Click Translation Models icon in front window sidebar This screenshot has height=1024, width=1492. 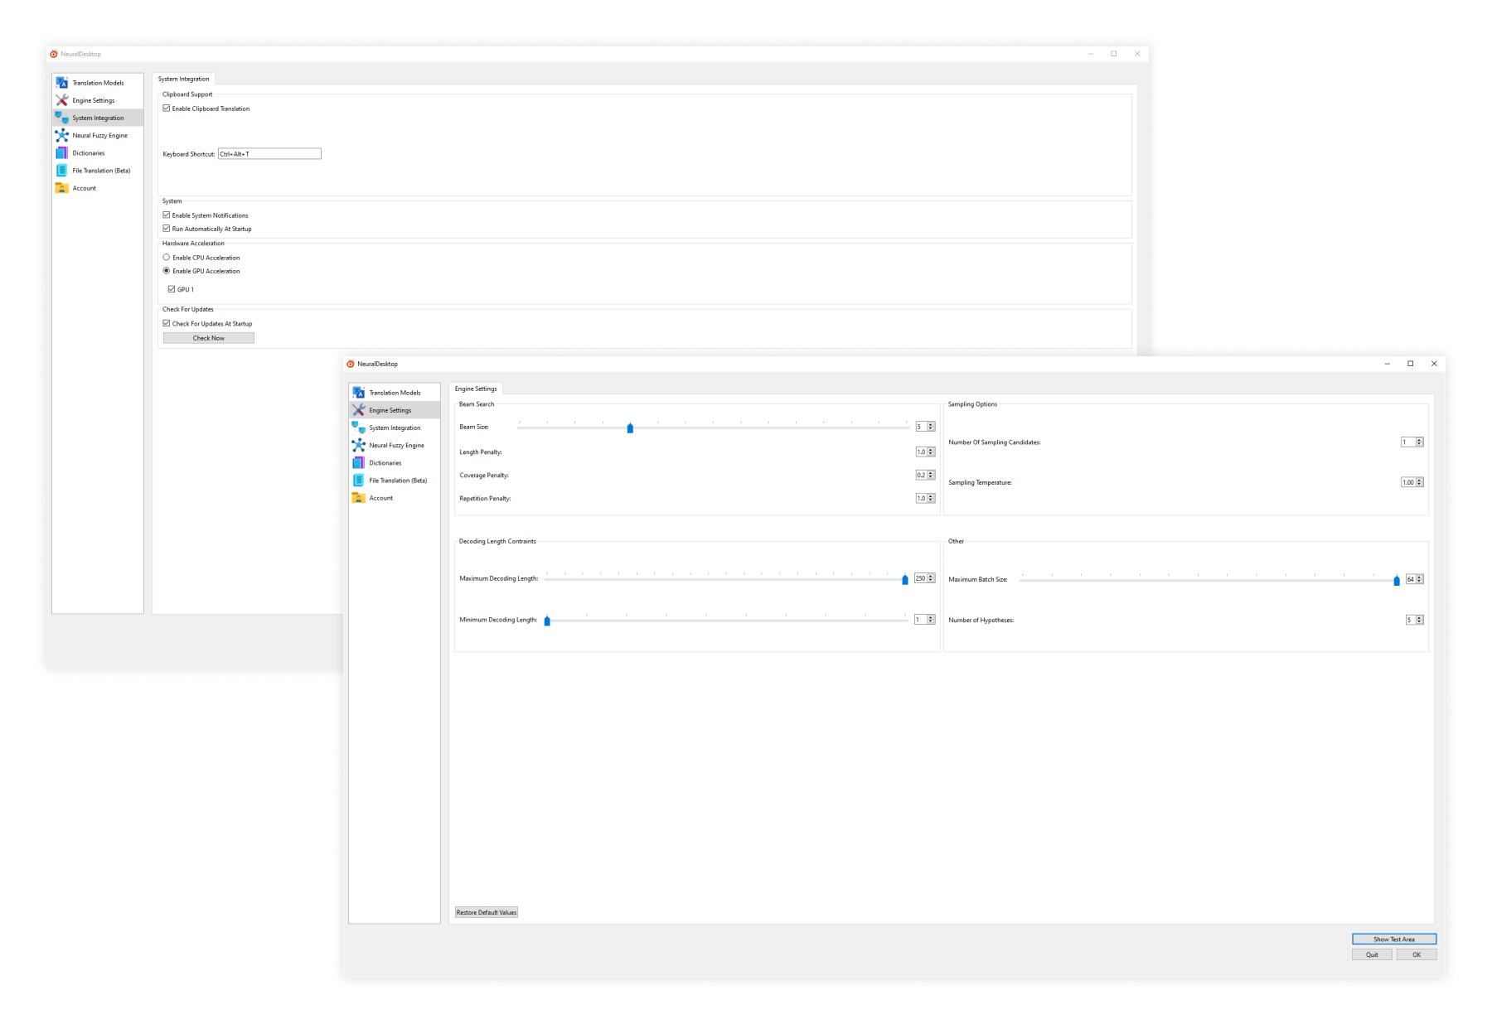pyautogui.click(x=358, y=393)
